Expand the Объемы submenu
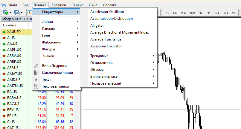 [123, 70]
